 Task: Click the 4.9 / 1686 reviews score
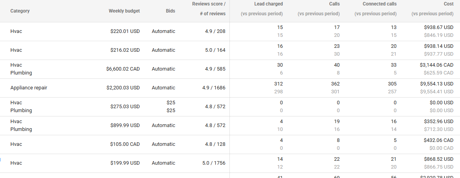click(x=214, y=88)
